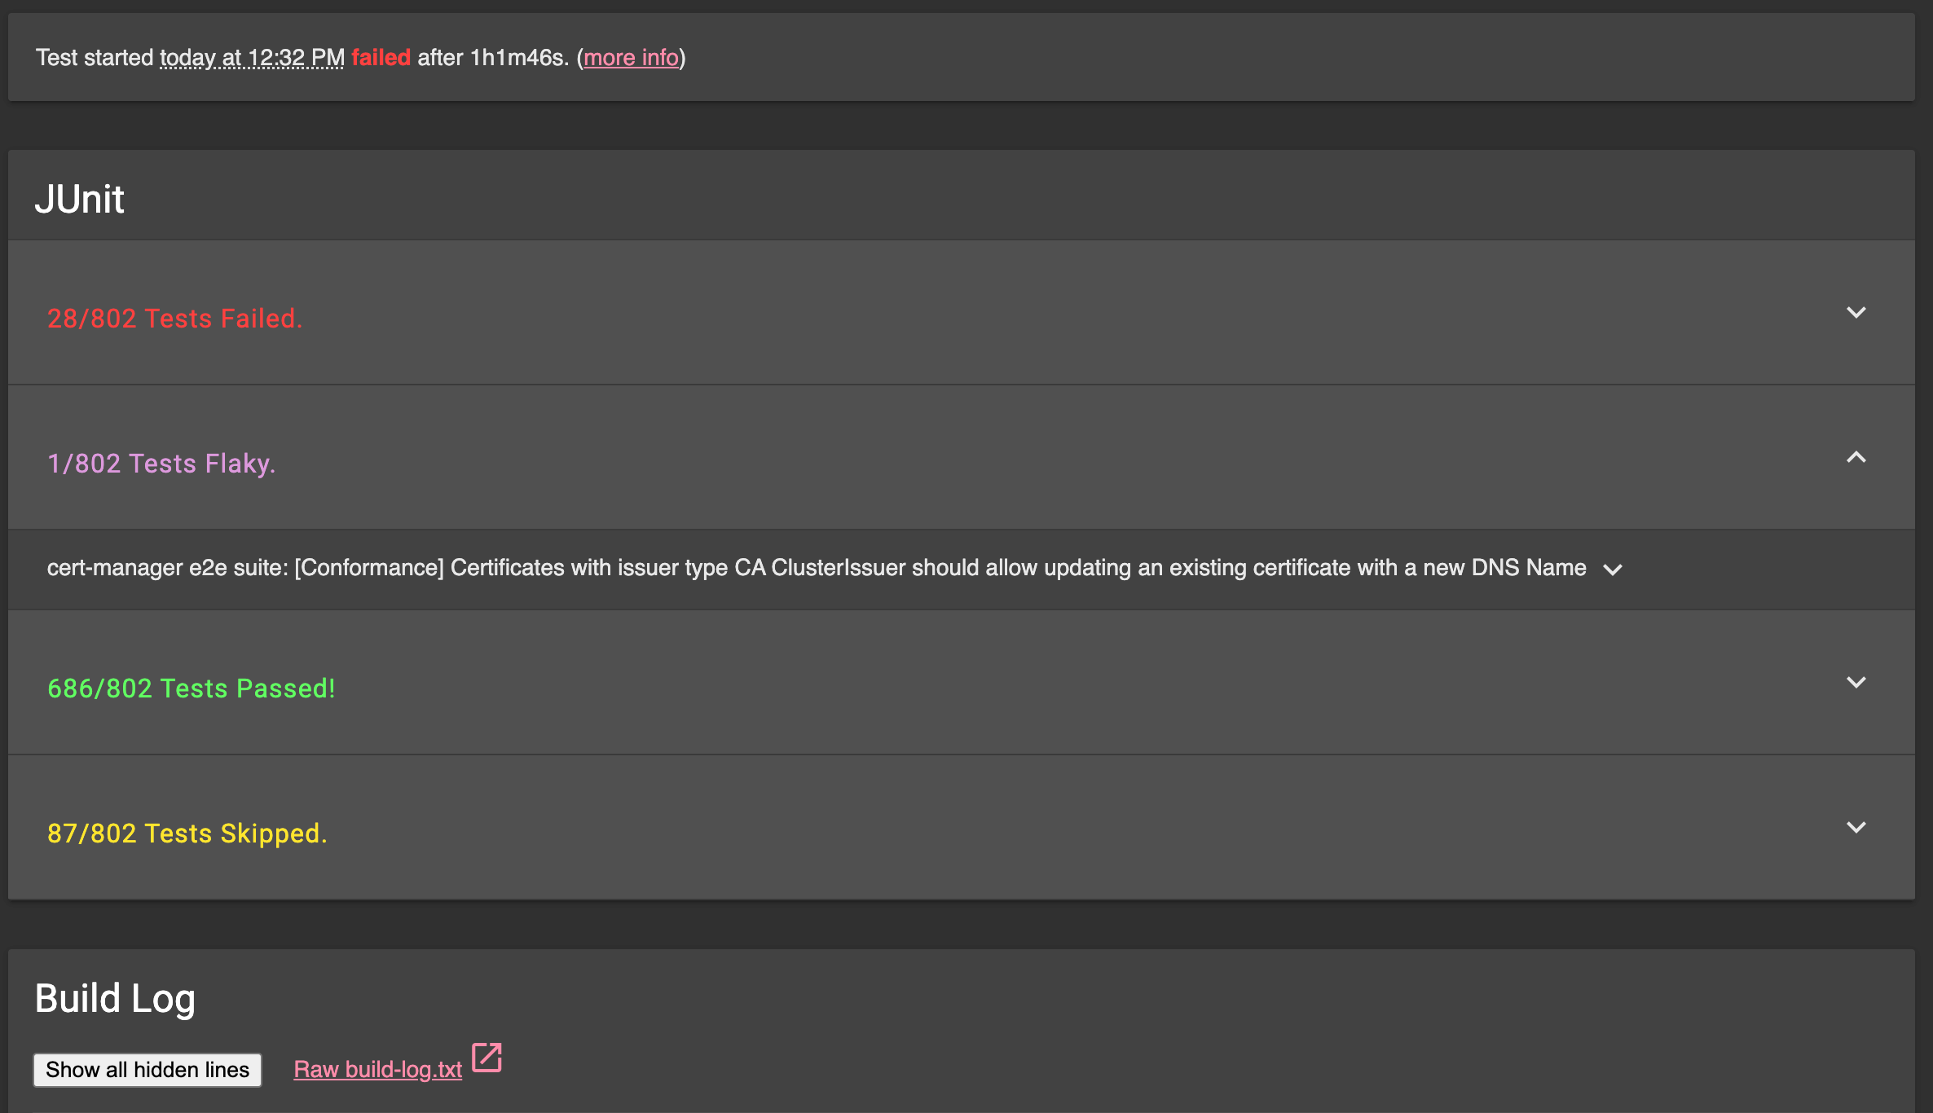Screen dimensions: 1933x1113
Task: Click the 1/802 Tests Flaky label
Action: pos(161,464)
